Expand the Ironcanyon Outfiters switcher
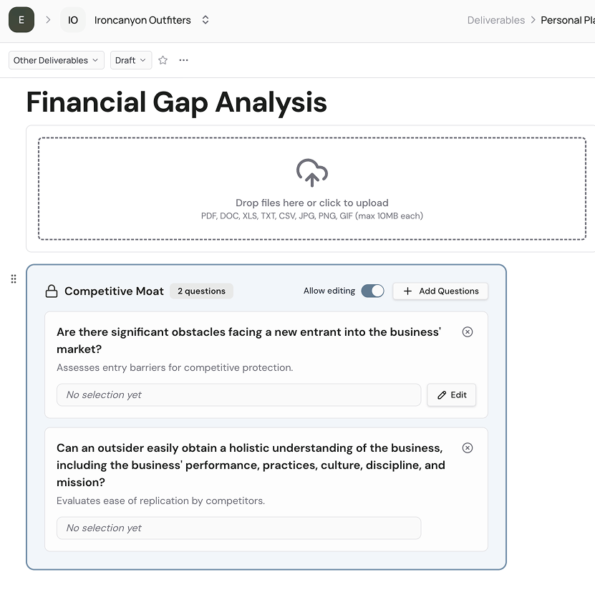 205,20
